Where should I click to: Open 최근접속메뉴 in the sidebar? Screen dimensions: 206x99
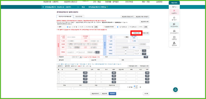pyautogui.click(x=174, y=25)
